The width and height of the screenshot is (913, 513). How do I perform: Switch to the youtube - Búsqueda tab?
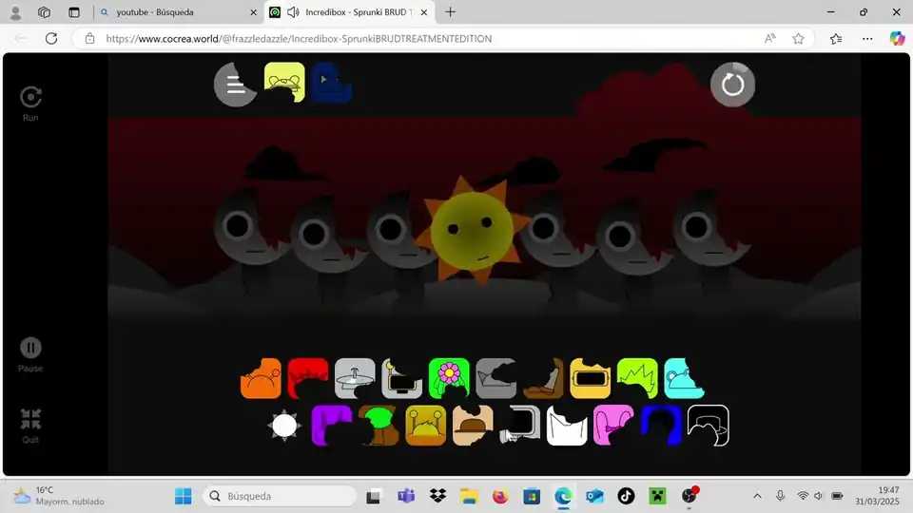point(177,12)
